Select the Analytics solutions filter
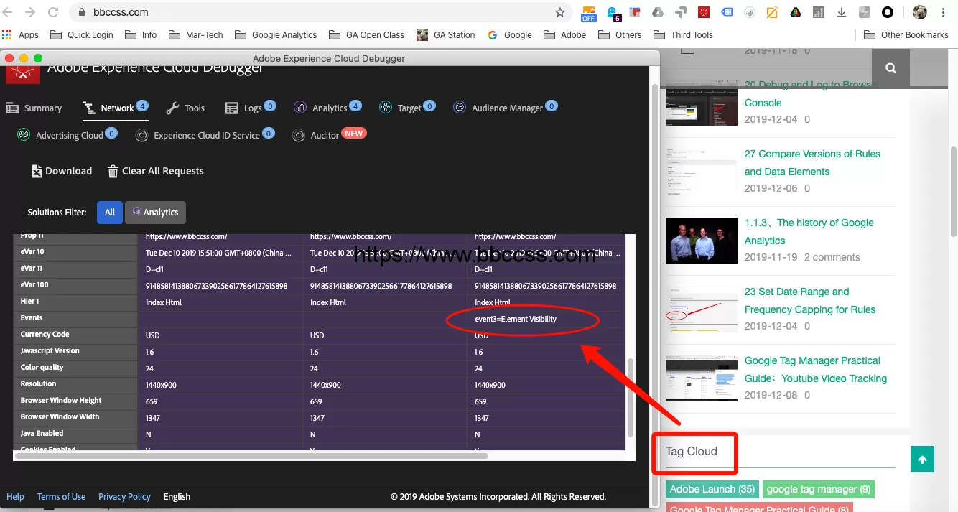 point(156,212)
